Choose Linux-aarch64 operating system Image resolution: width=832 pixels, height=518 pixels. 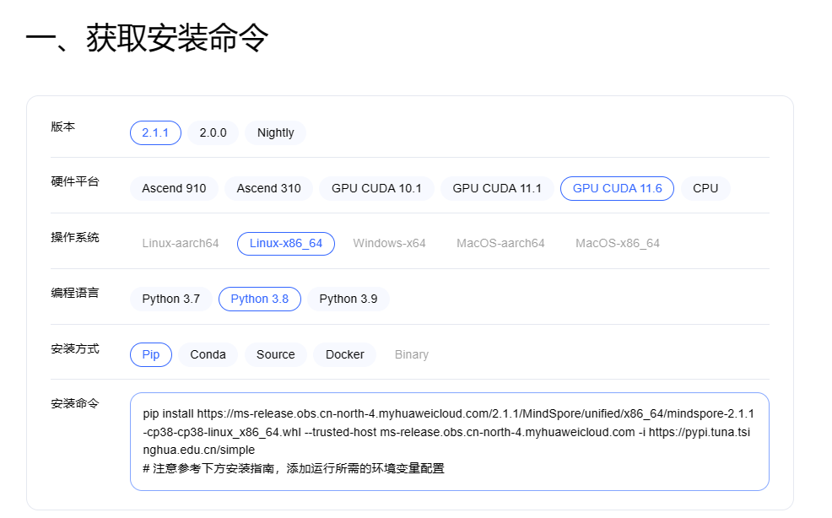(180, 243)
